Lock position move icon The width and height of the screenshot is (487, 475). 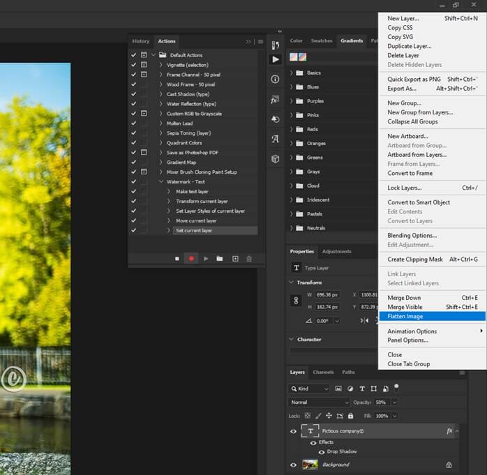coord(329,416)
